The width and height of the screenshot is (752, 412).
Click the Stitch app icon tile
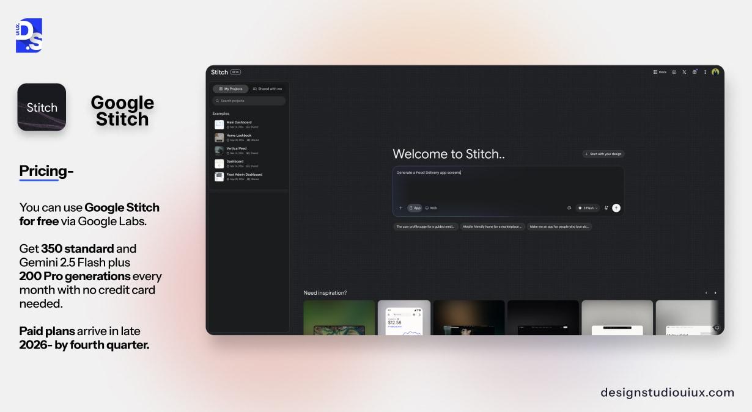pyautogui.click(x=42, y=107)
